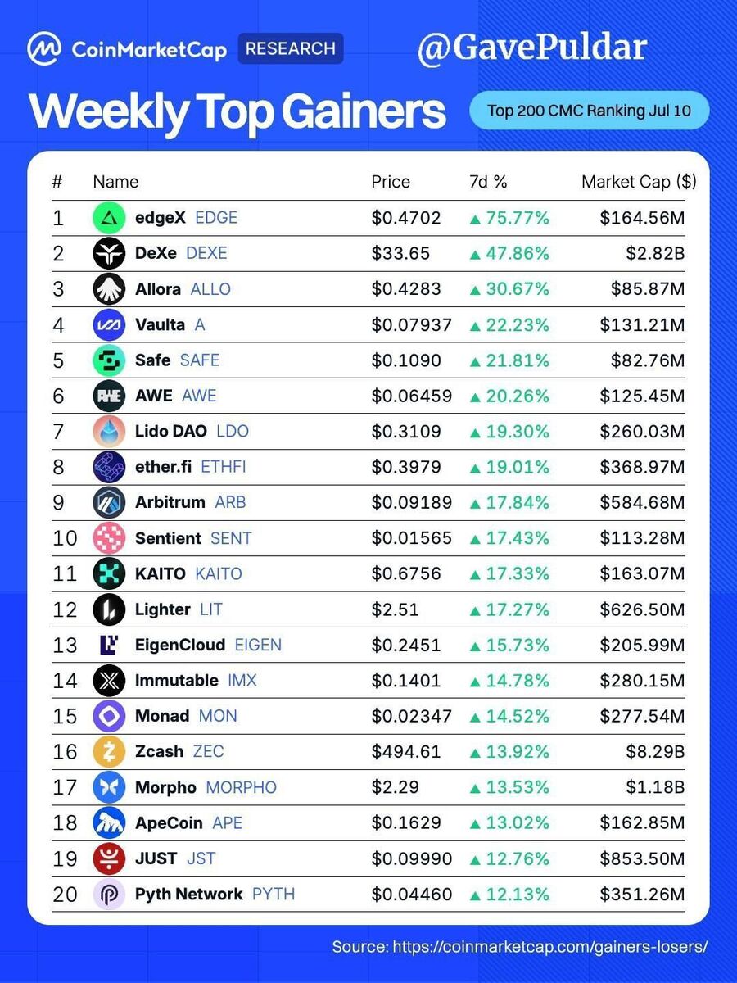Click the RESEARCH badge

291,48
